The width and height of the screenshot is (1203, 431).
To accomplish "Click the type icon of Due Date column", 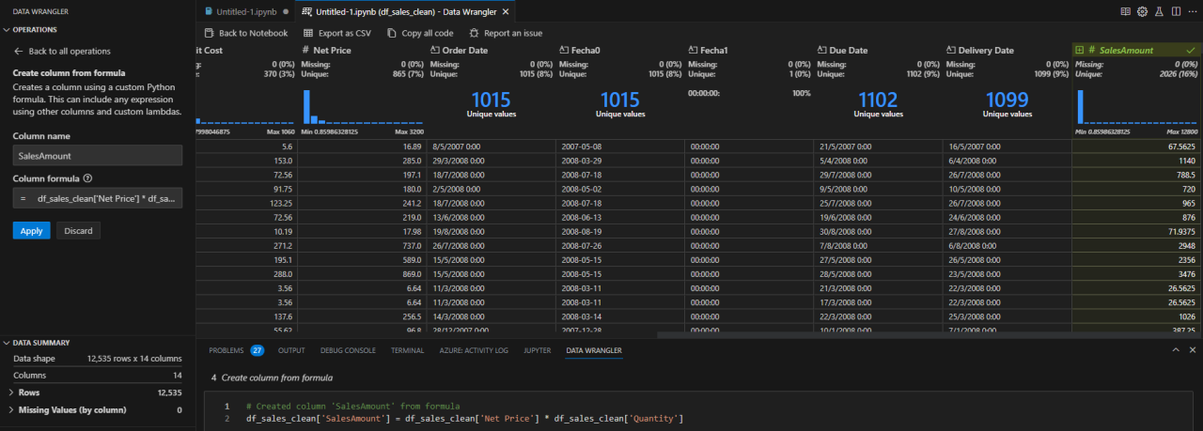I will point(822,50).
